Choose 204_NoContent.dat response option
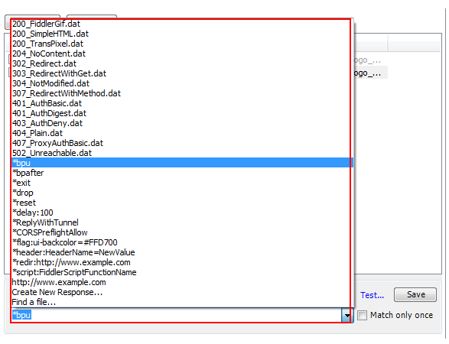 pos(182,54)
